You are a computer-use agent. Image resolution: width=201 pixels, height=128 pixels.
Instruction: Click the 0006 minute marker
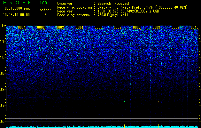118,28
